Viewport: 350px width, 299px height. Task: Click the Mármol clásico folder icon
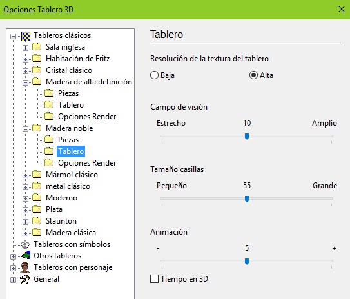click(37, 174)
